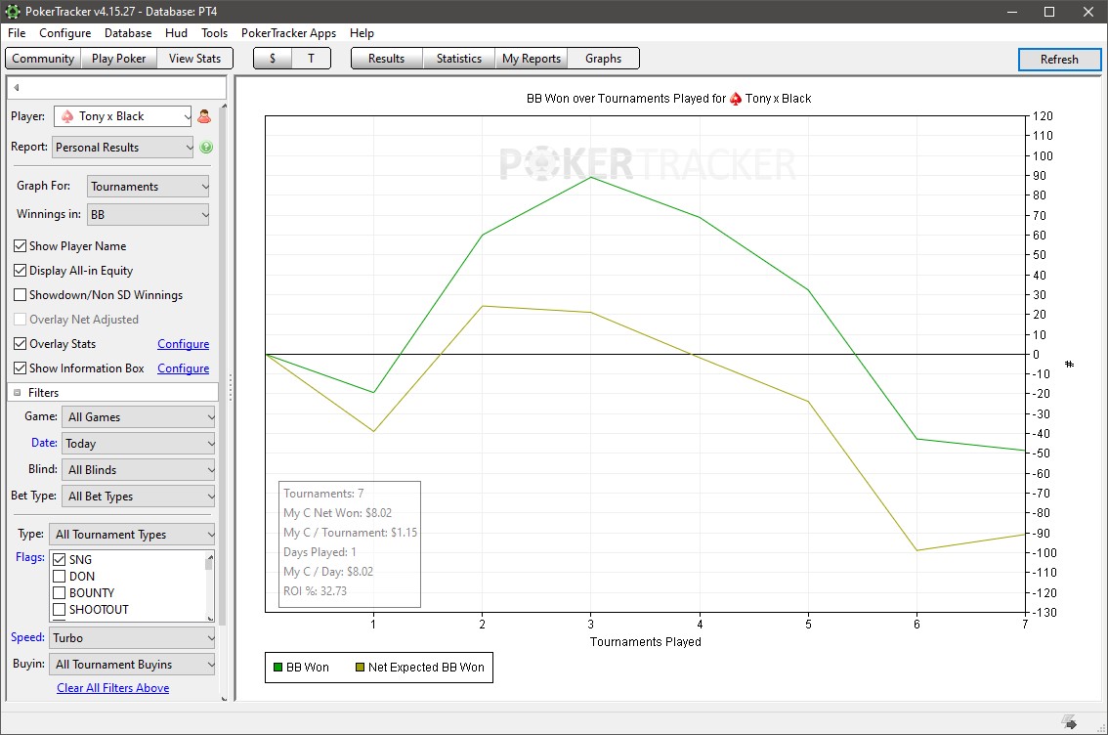The height and width of the screenshot is (735, 1108).
Task: Open the Date filter dropdown set to Today
Action: (x=138, y=444)
